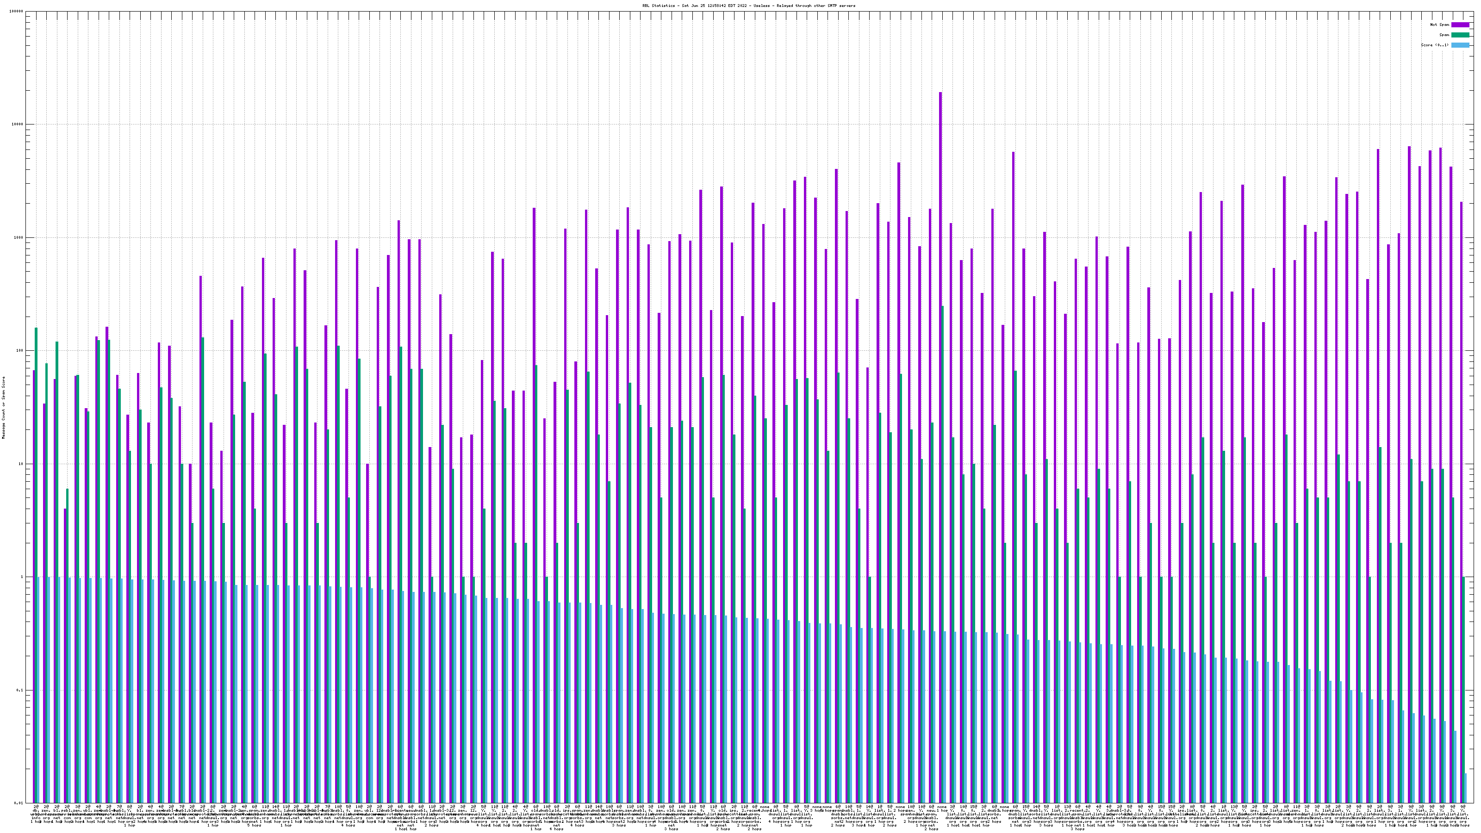1481x833 pixels.
Task: Click the purple Not Spam legend swatch
Action: point(1460,25)
